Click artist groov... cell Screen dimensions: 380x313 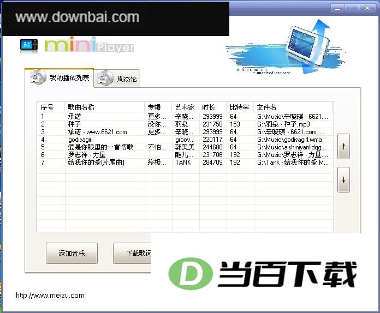pos(185,140)
